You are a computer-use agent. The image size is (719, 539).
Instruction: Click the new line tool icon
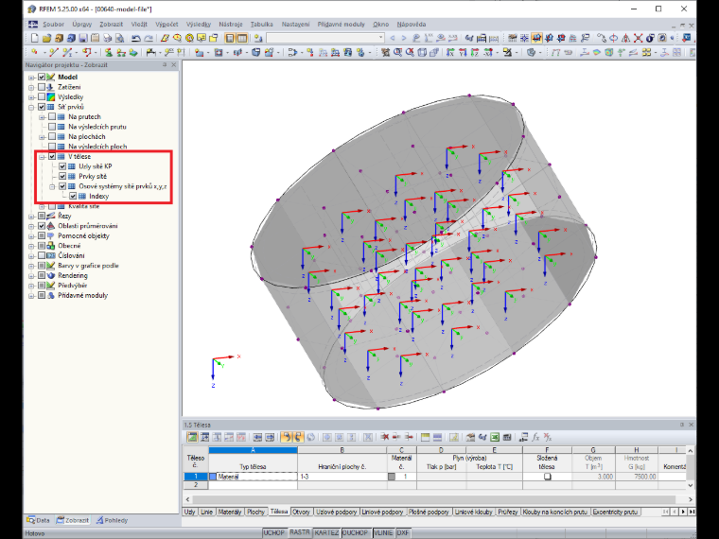coord(54,53)
